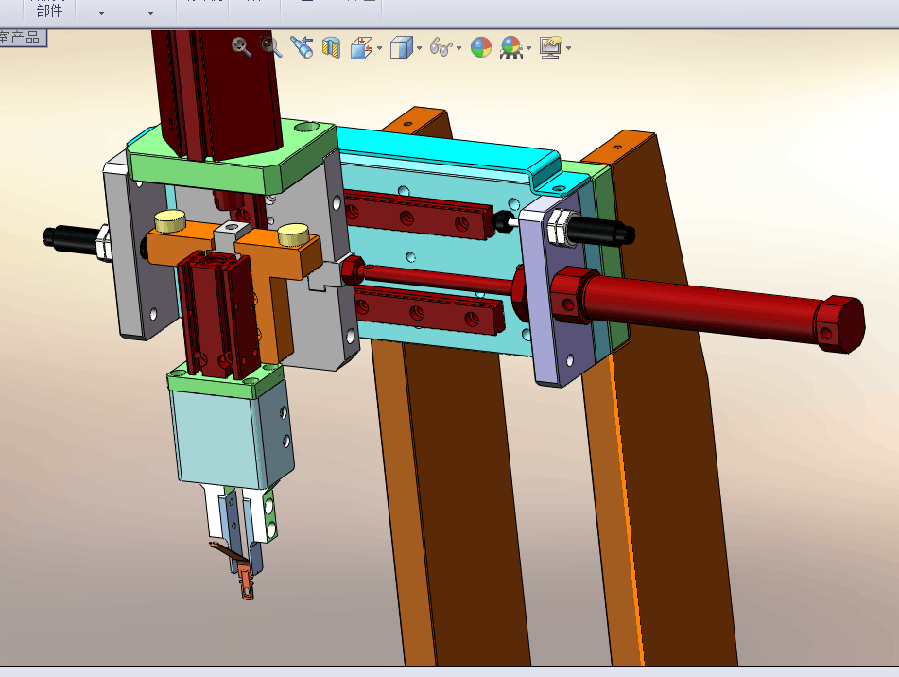Viewport: 899px width, 677px height.
Task: Expand the View Settings dropdown arrow
Action: click(x=568, y=48)
